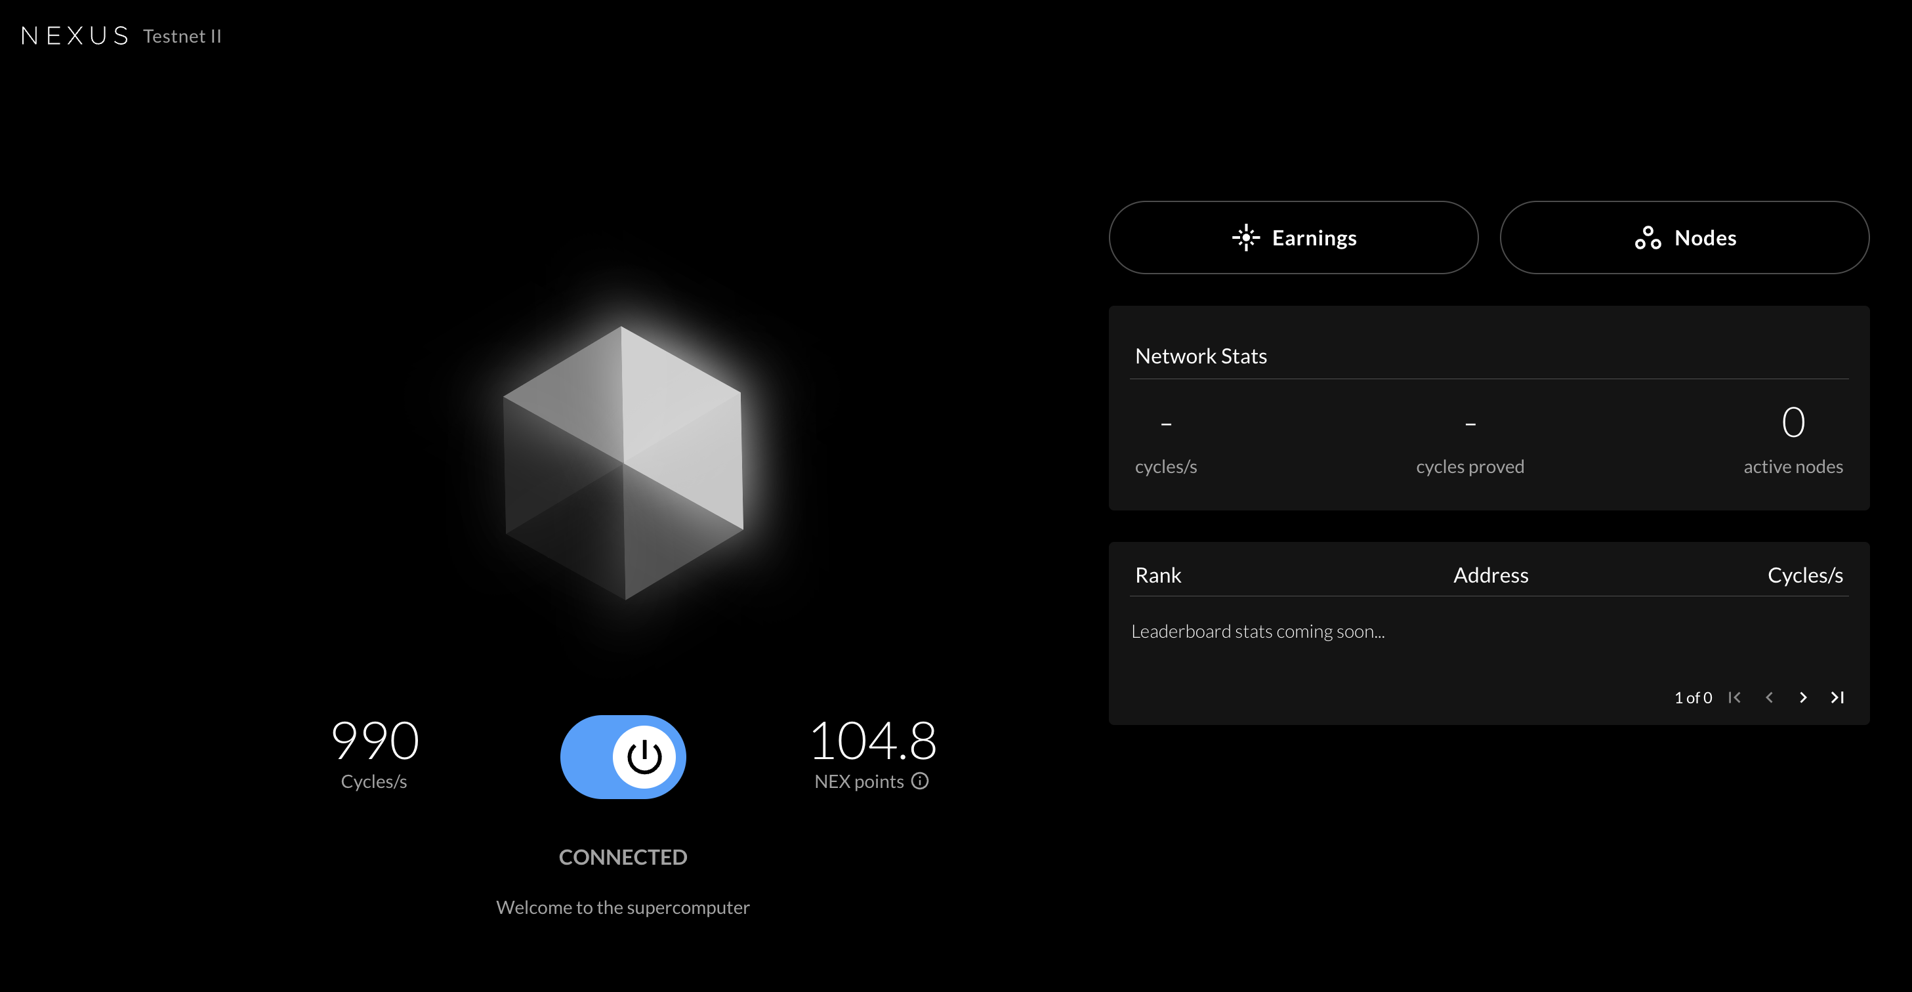The image size is (1912, 992).
Task: Jump to last leaderboard page
Action: (1837, 697)
